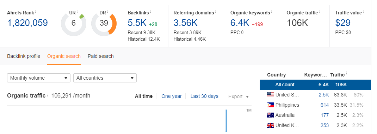Click Recent 9.38K under Backlinks
This screenshot has width=377, height=134.
(x=142, y=32)
